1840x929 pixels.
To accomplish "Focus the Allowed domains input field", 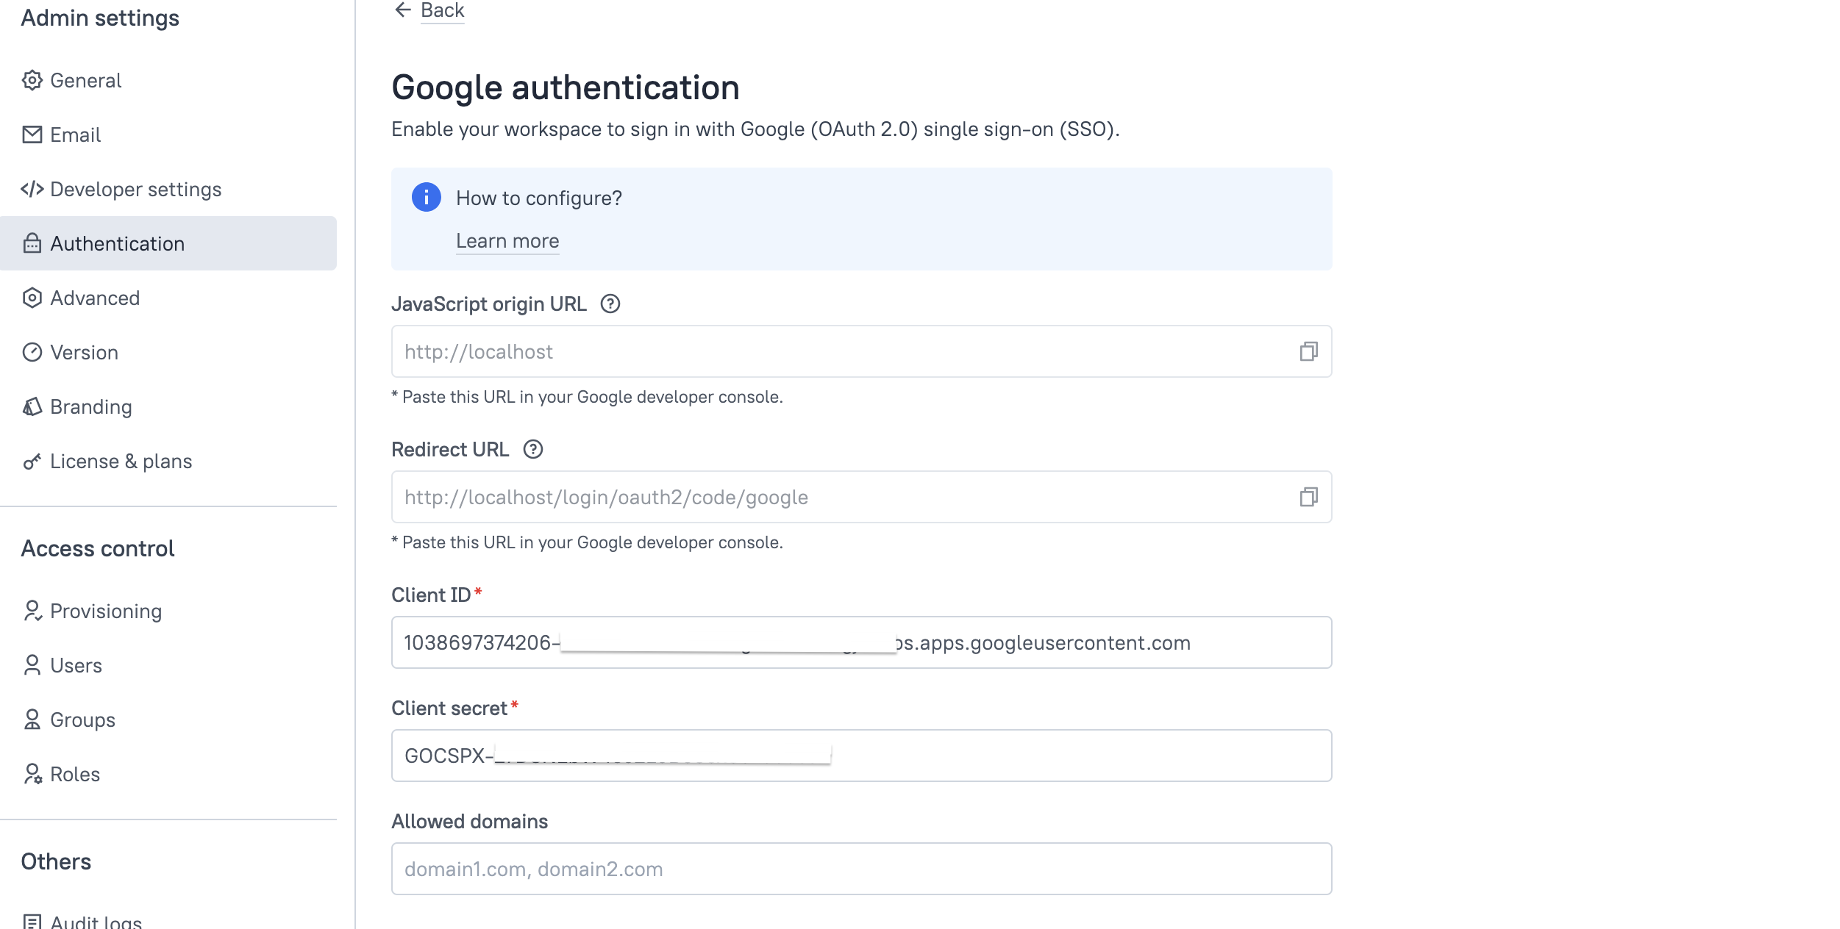I will click(x=860, y=869).
